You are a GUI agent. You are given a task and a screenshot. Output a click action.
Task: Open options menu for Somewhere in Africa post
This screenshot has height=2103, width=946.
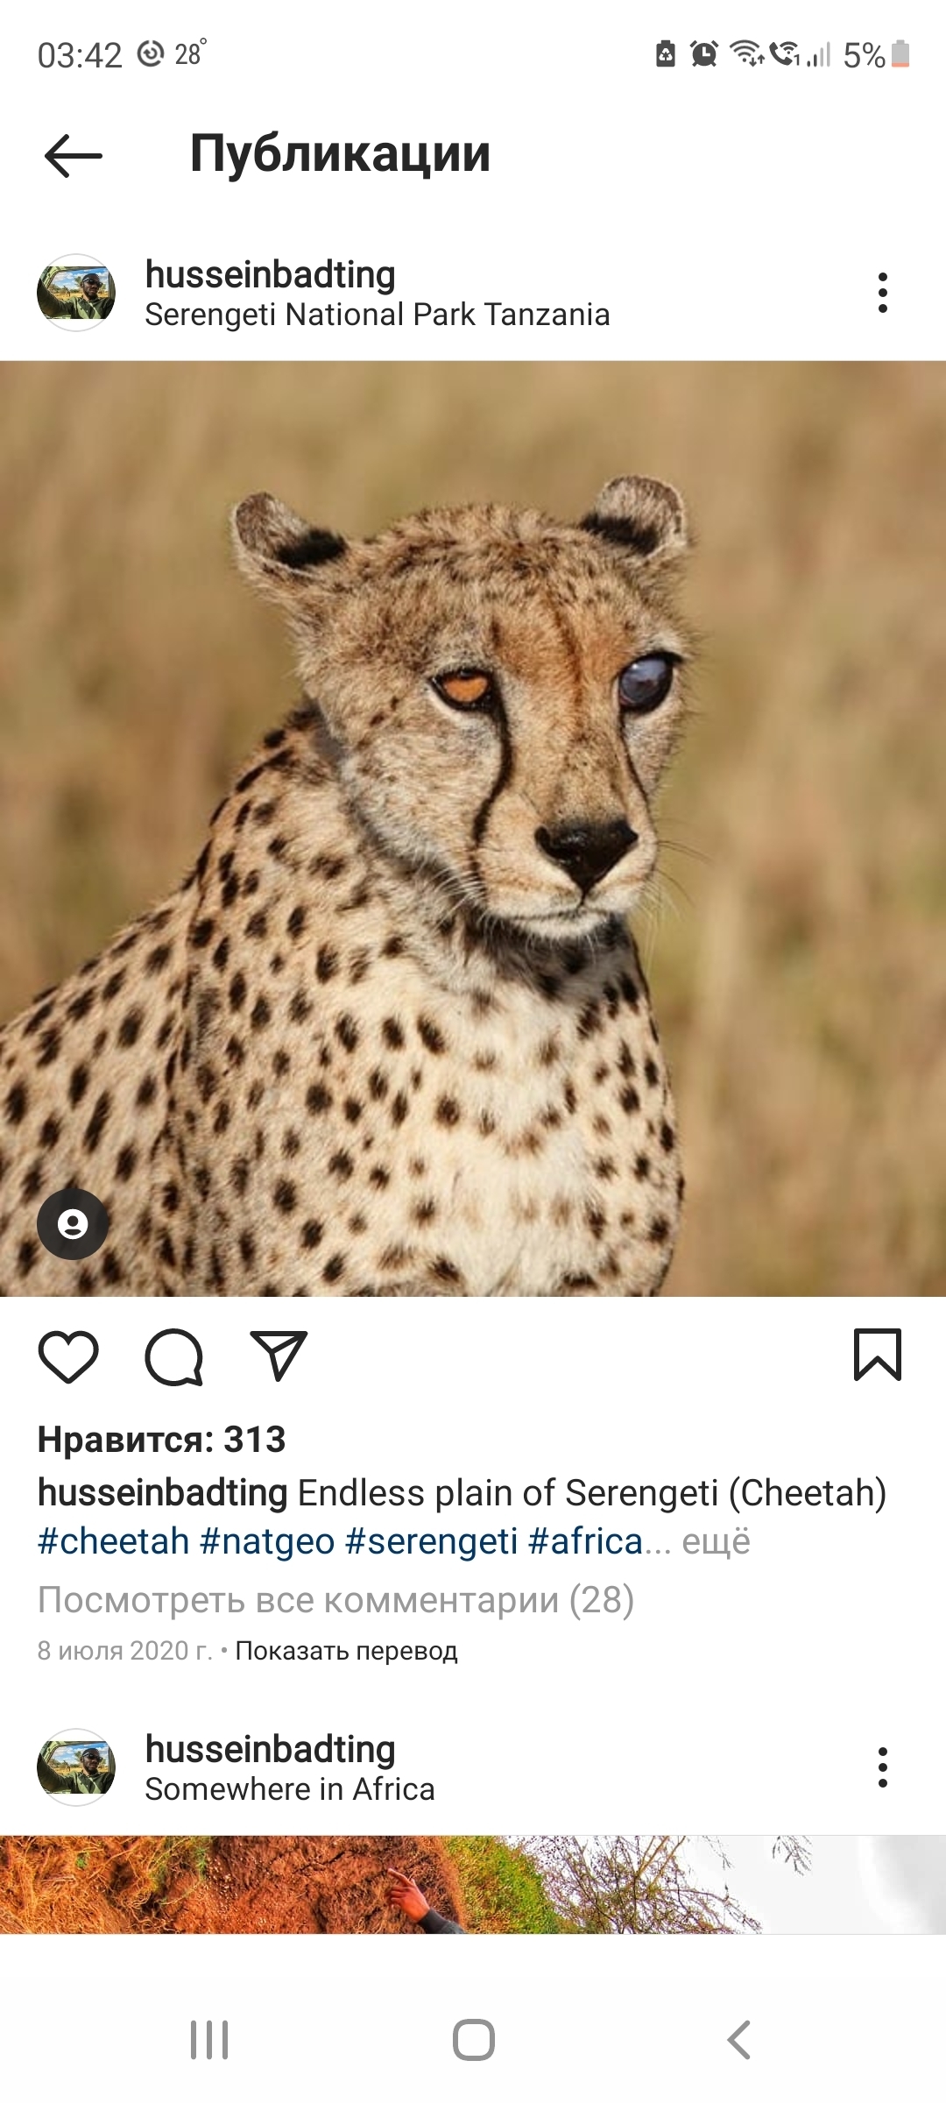(883, 1767)
